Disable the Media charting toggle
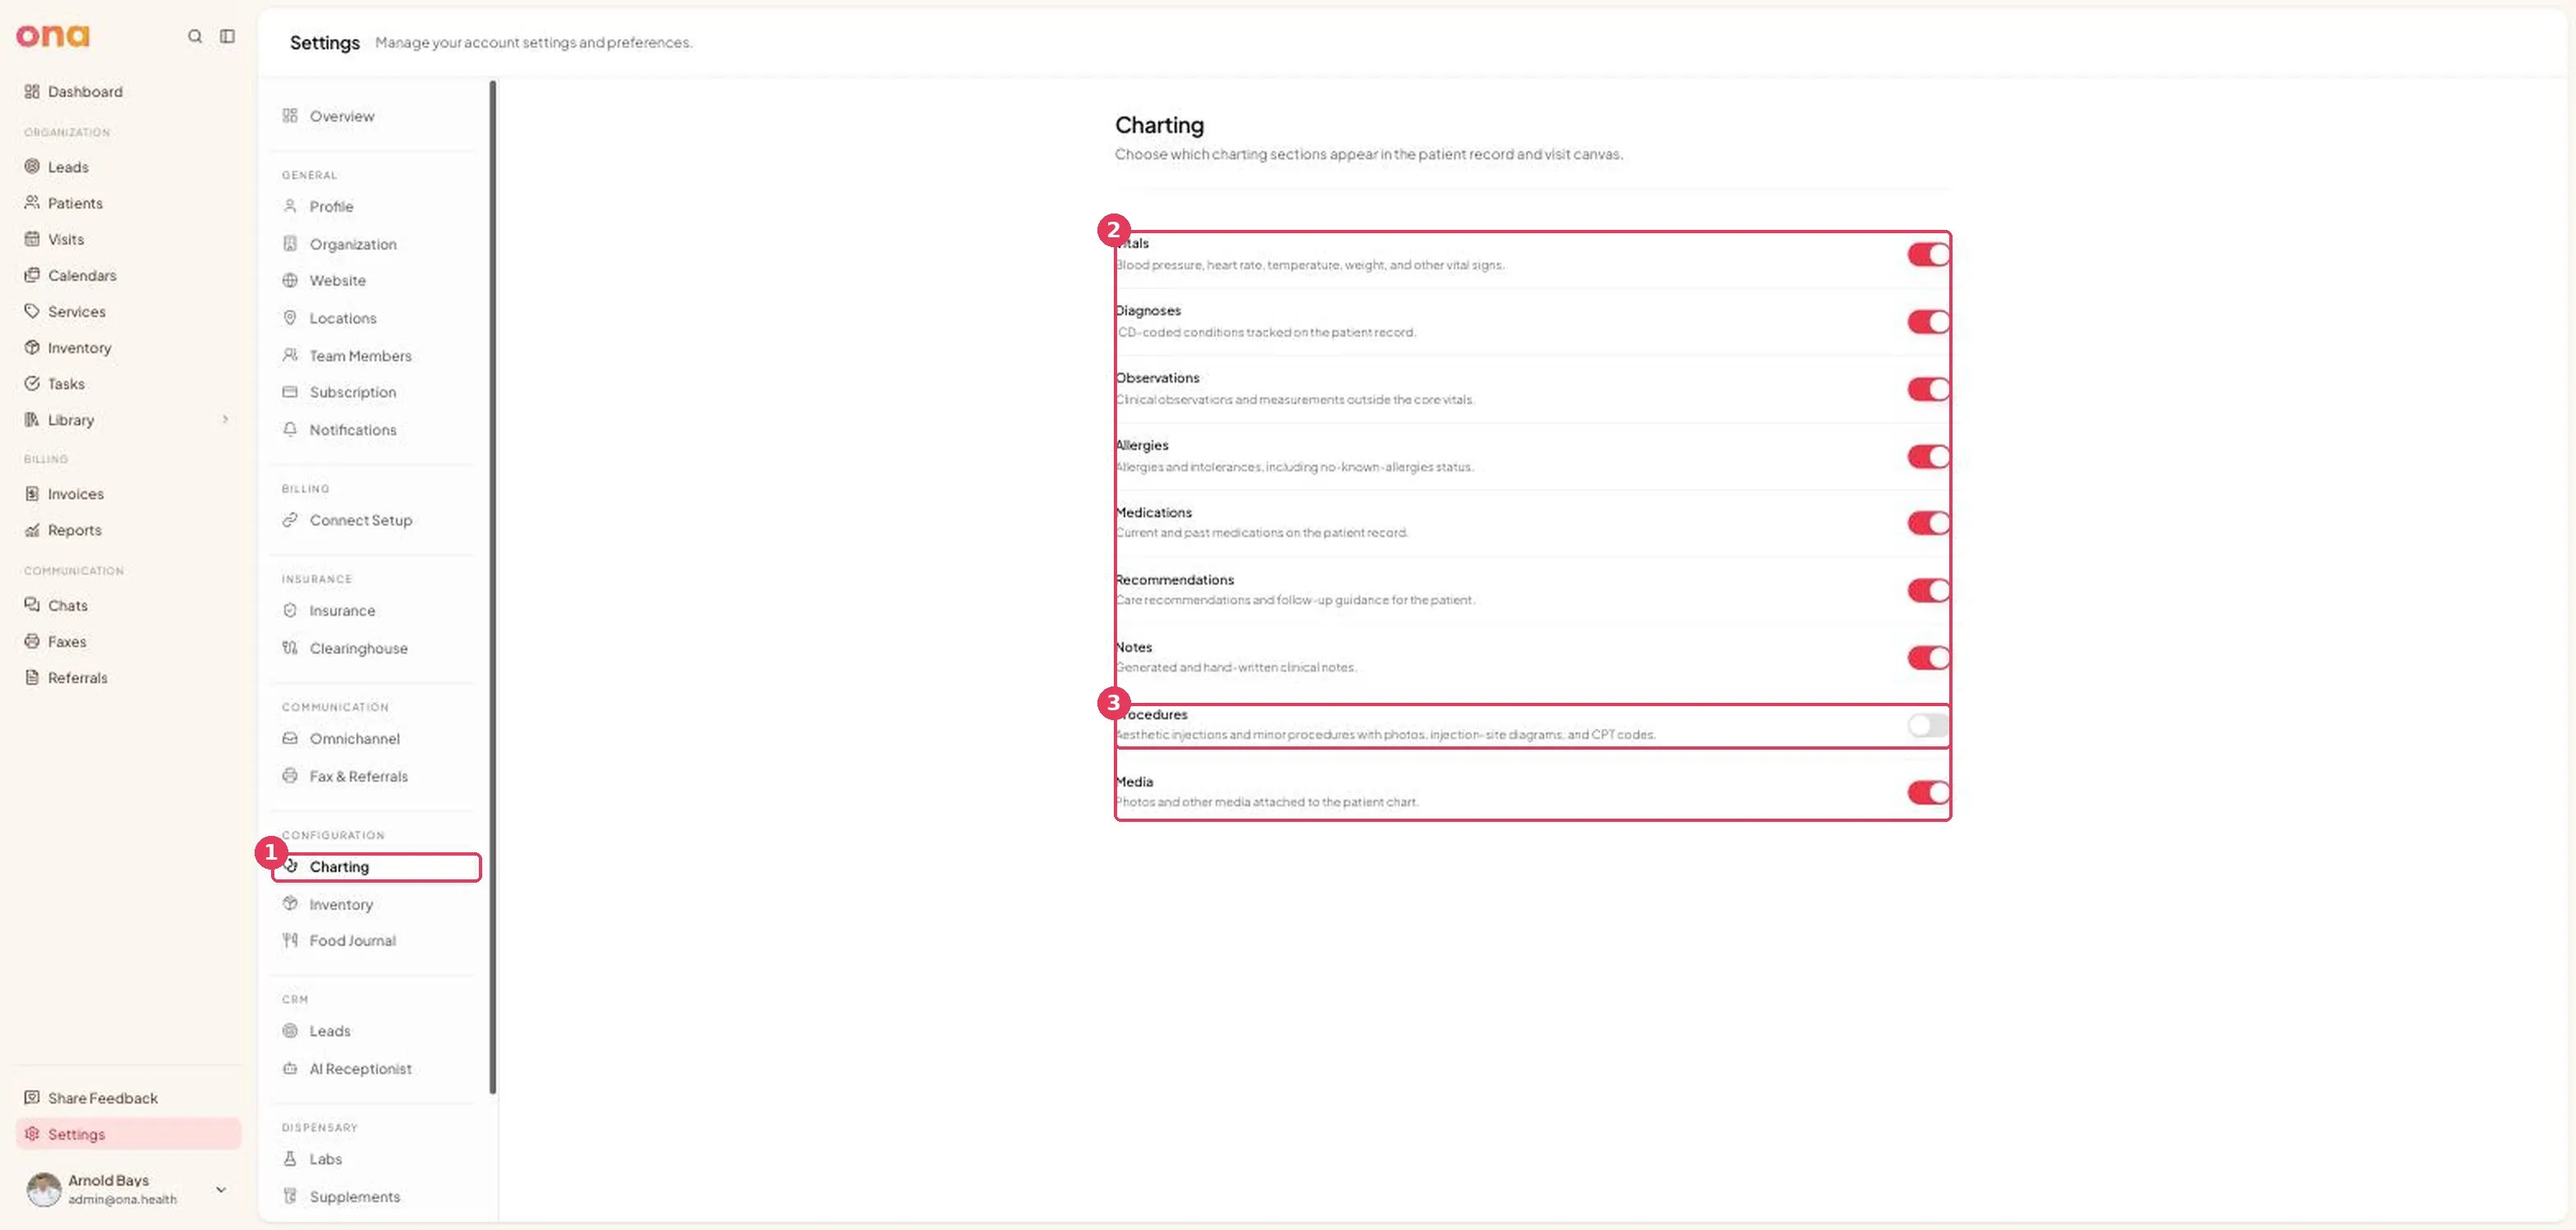 pos(1928,792)
